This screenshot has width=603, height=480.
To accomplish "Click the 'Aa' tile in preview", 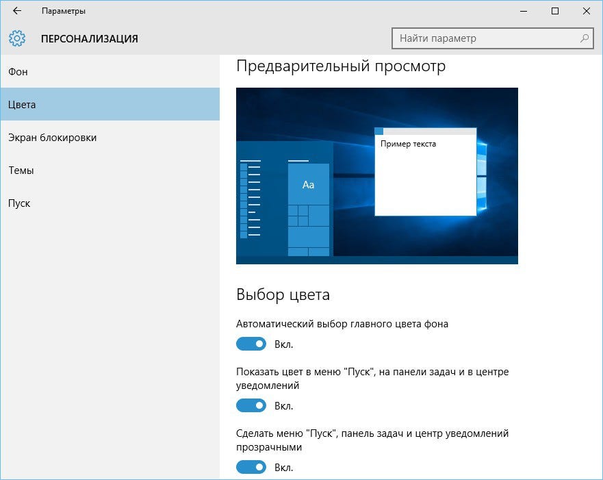I will (309, 184).
